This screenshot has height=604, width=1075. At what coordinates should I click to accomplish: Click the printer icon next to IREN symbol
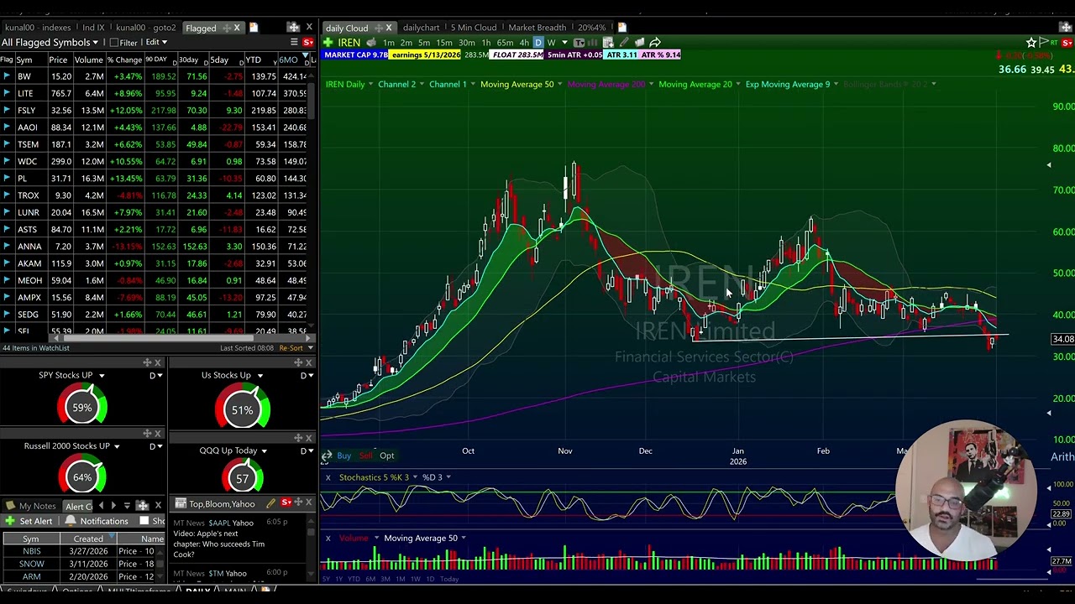coord(371,42)
